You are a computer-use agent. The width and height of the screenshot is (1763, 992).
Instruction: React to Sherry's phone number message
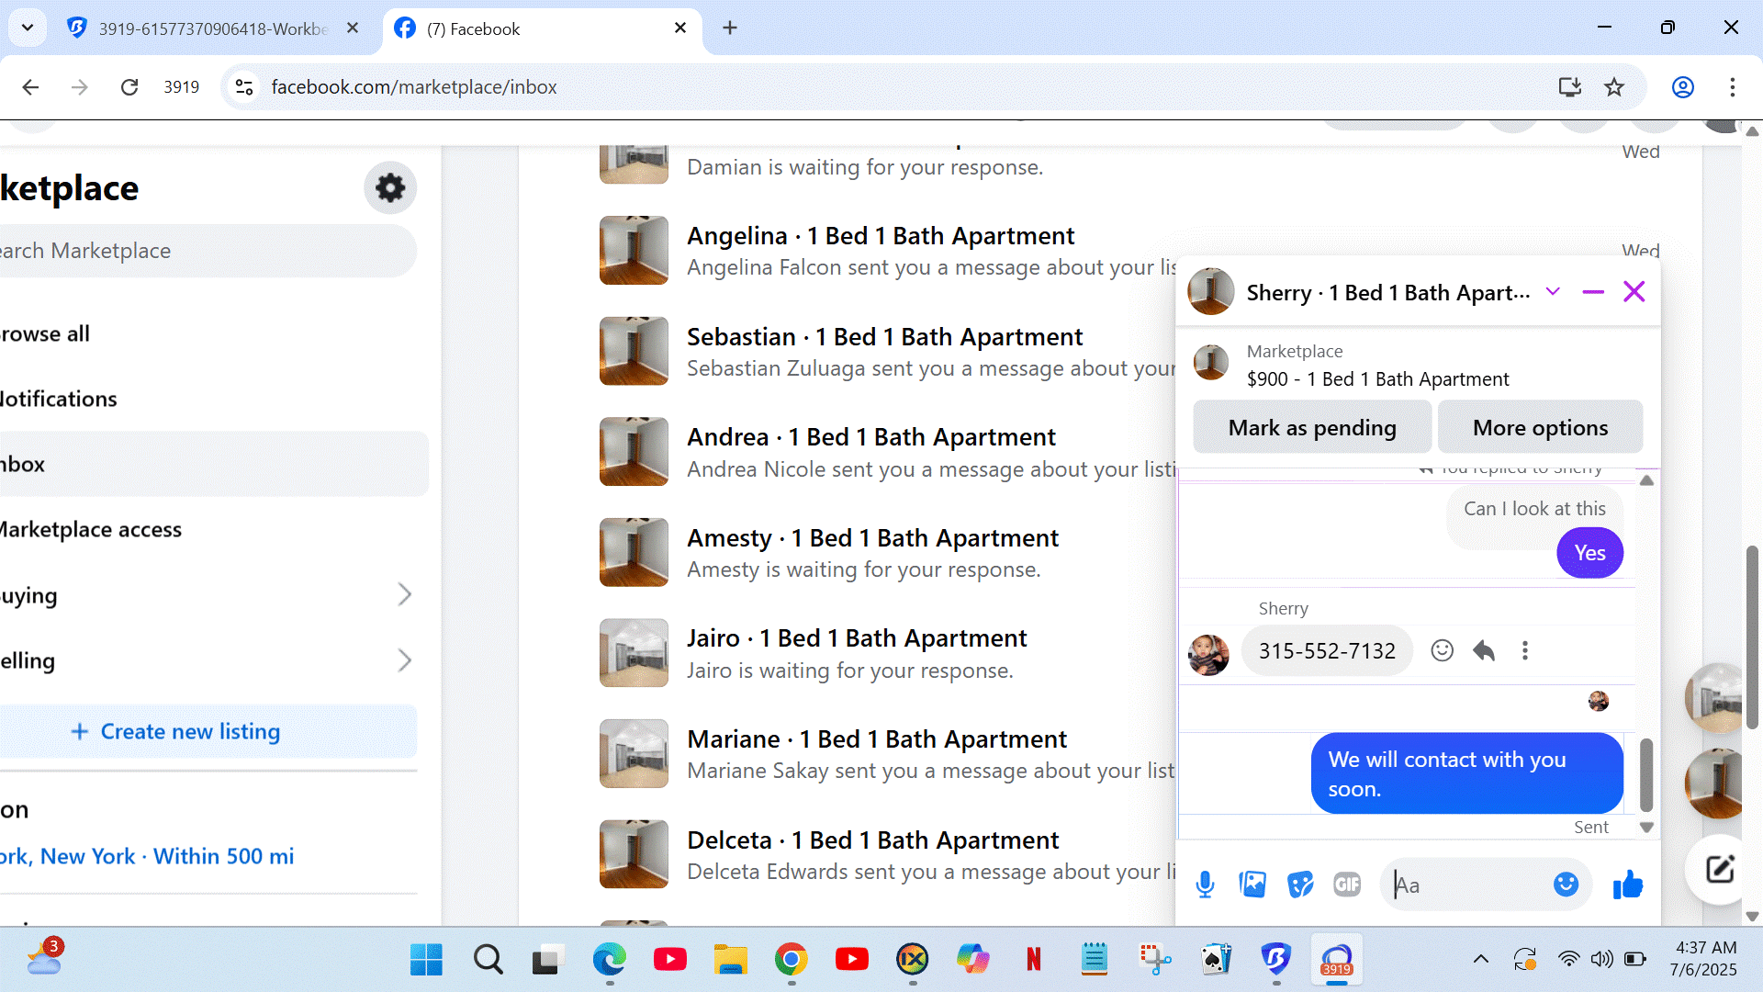pos(1442,651)
